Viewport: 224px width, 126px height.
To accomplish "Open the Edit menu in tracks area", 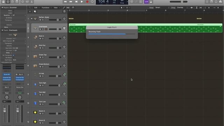I will (36, 8).
